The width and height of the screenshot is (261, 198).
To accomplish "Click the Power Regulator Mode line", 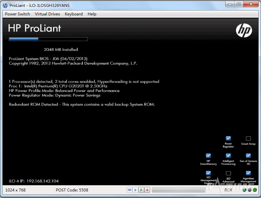I will coord(54,95).
